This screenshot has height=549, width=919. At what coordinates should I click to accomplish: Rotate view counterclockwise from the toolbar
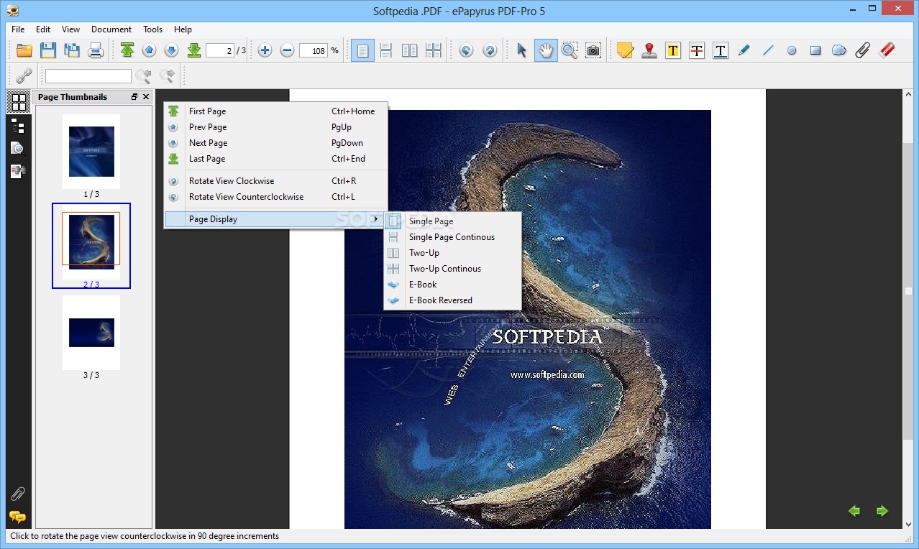tap(467, 50)
